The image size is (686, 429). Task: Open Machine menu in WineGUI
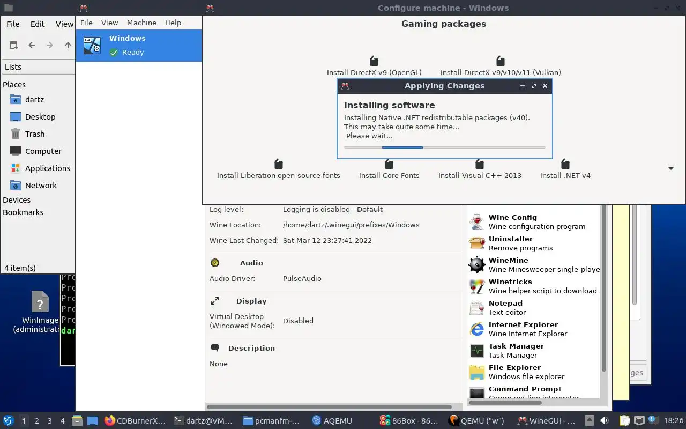click(141, 23)
